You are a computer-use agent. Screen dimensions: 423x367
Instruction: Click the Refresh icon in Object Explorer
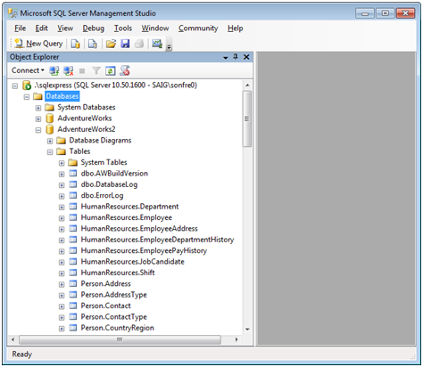pyautogui.click(x=111, y=70)
